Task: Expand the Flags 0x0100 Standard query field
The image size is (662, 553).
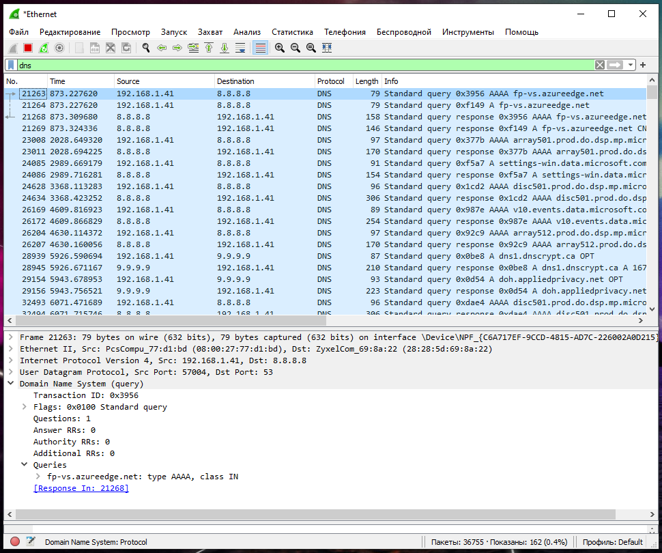Action: coord(25,407)
